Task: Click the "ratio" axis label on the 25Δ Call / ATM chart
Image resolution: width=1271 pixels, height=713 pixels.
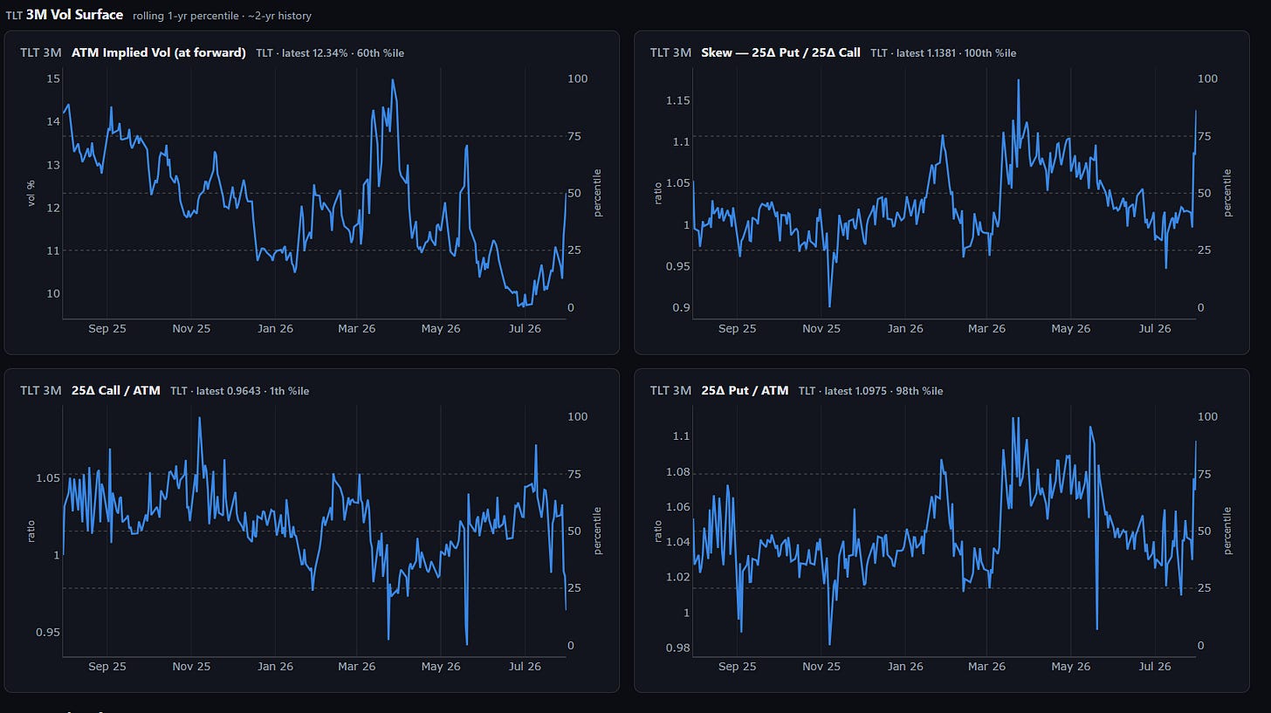Action: coord(32,531)
